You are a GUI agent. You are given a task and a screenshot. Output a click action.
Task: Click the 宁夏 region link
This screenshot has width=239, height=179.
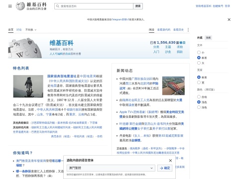tap(49, 114)
